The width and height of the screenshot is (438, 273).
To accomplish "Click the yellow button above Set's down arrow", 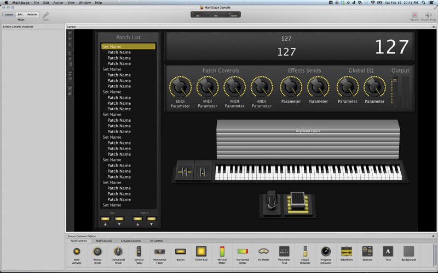I will pos(119,219).
